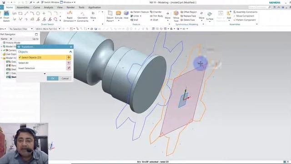This screenshot has width=291, height=164.
Task: Click the Switch Window button
Action: coord(50,2)
